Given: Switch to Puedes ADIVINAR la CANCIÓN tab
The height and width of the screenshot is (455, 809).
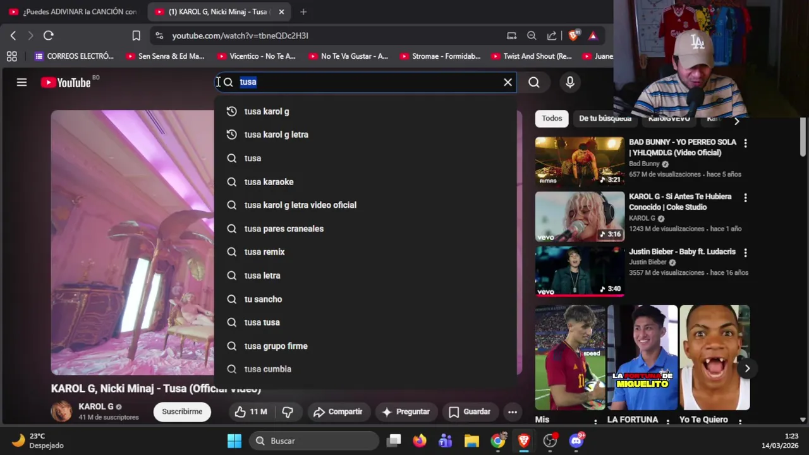Looking at the screenshot, I should click(x=73, y=12).
